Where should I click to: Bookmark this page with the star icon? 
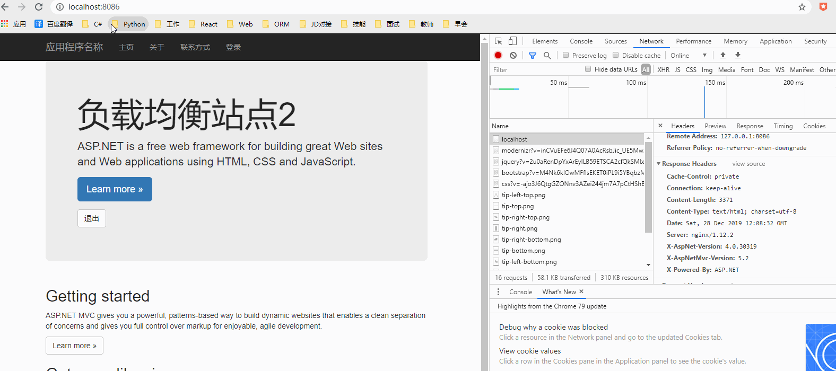click(x=802, y=7)
